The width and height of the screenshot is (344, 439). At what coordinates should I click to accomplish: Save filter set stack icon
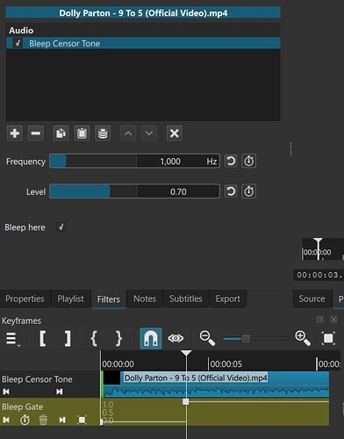tap(103, 133)
